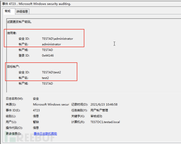
Task: Click the event title 事件 4723 header
Action: [x=36, y=4]
